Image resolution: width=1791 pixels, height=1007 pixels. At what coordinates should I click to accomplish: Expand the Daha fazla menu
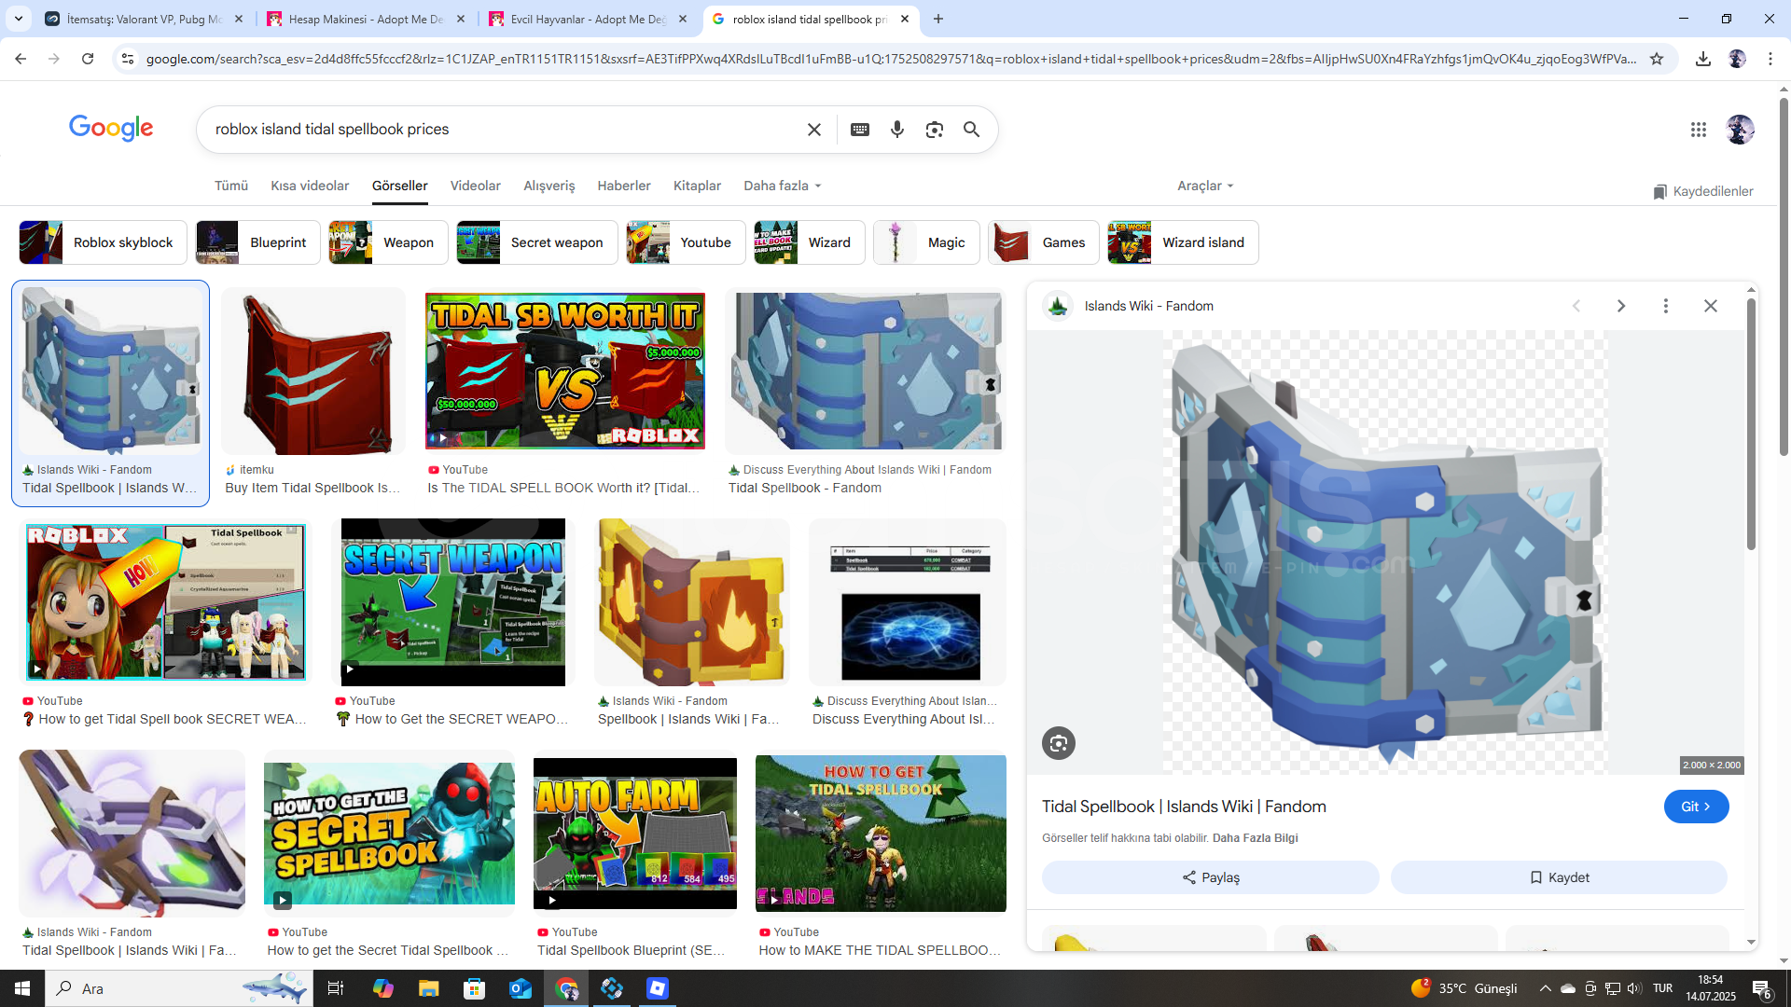click(x=783, y=186)
